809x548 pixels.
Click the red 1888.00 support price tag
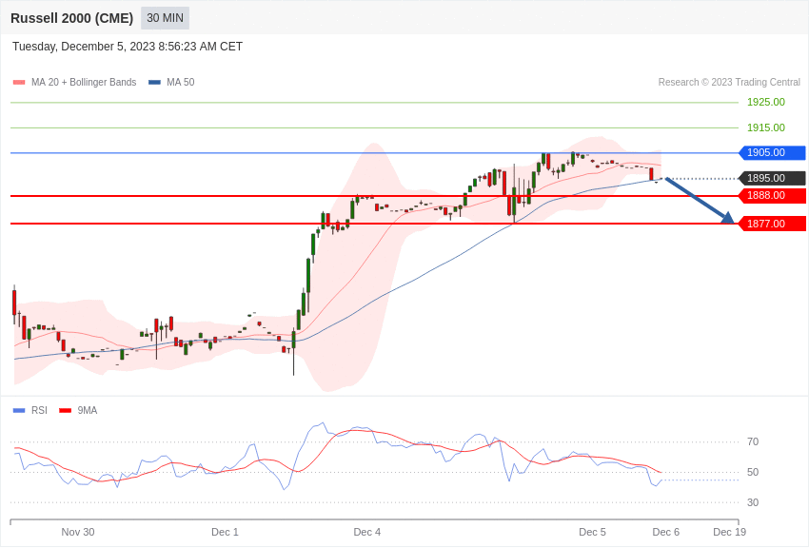(772, 195)
